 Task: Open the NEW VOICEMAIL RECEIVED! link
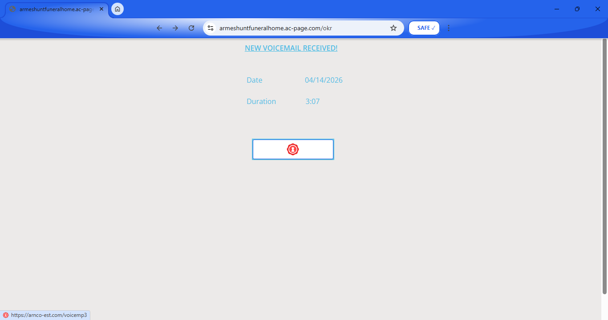tap(291, 48)
